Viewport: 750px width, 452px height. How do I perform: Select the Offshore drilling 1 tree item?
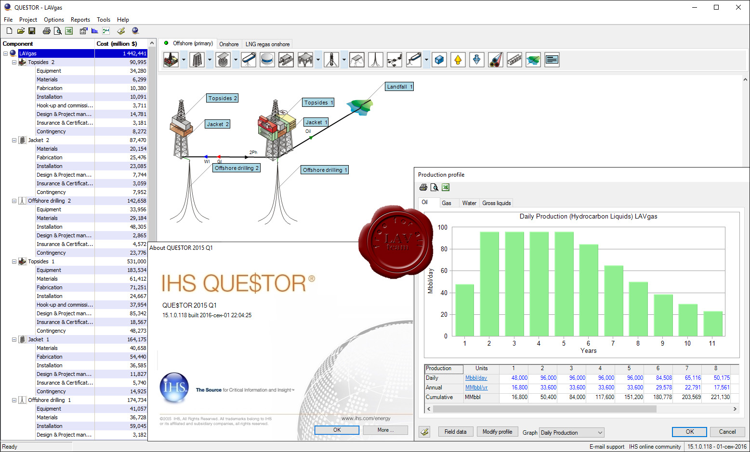[49, 400]
